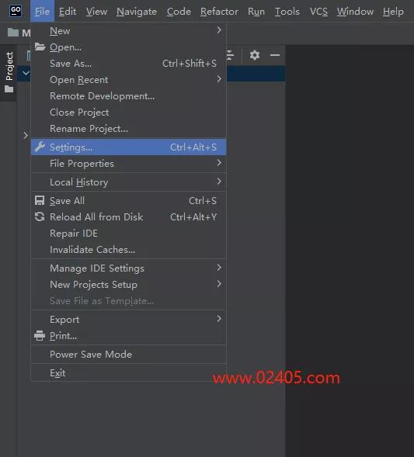
Task: Click the wrench icon beside Settings
Action: pos(40,147)
